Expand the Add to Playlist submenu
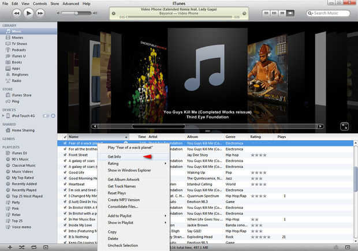This screenshot has height=251, width=358. 134,216
